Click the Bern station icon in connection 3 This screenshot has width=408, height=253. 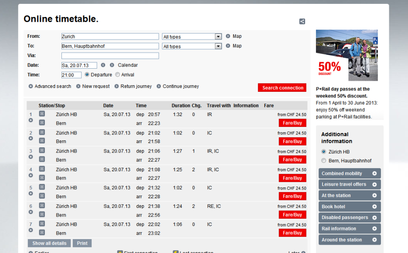tap(42, 159)
